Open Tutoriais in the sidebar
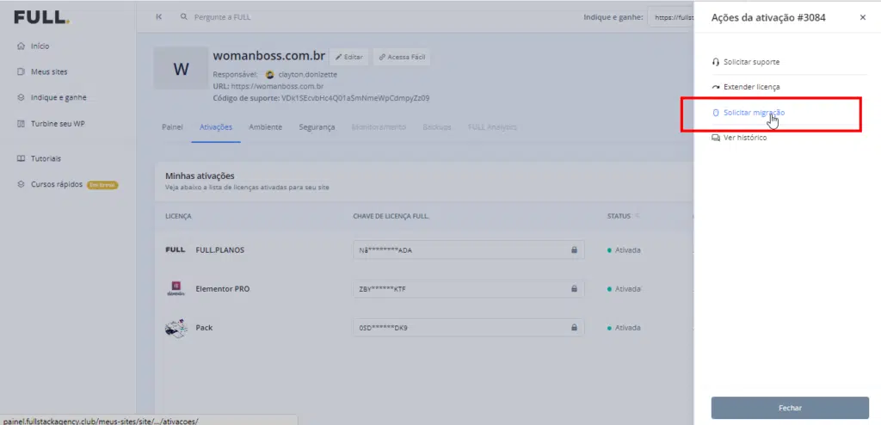 46,158
